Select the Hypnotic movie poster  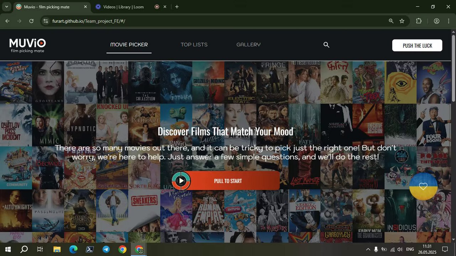[x=80, y=125]
